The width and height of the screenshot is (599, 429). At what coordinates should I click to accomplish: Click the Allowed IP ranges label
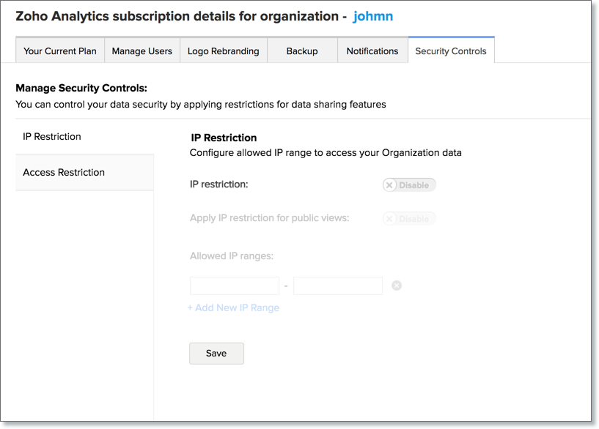(x=232, y=256)
